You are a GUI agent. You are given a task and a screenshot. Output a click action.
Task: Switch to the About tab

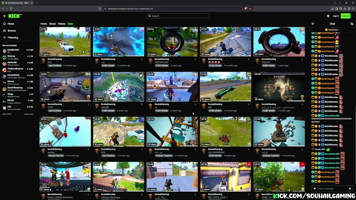(x=52, y=24)
